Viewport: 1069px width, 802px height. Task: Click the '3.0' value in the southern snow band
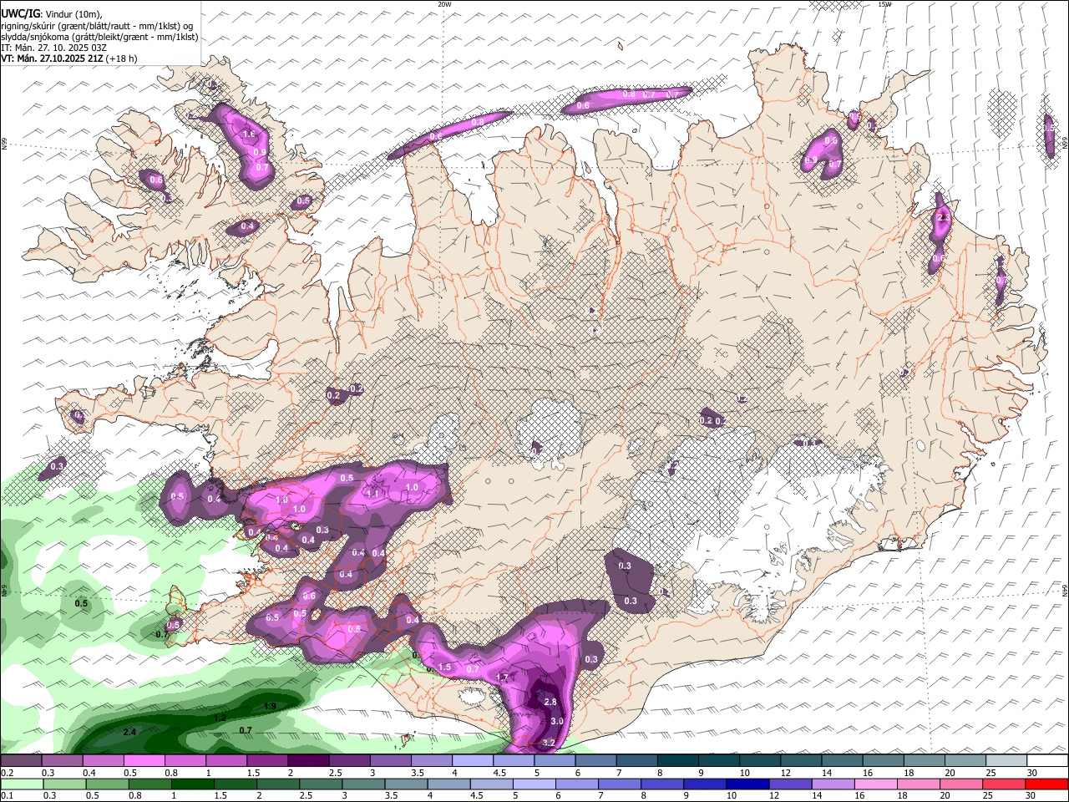point(558,721)
